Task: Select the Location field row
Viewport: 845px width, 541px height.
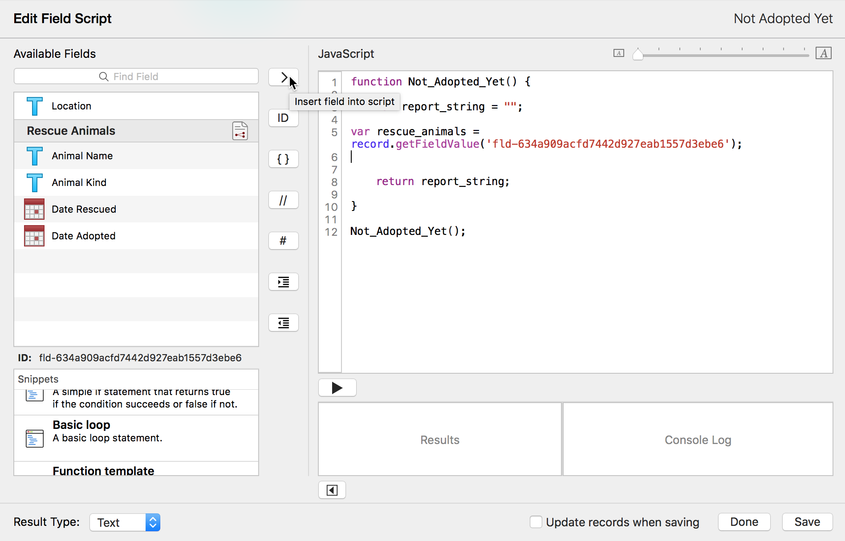Action: coord(136,106)
